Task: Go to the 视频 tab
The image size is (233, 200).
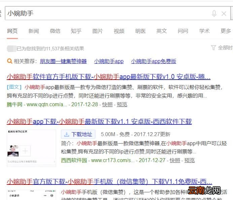Action: [119, 31]
